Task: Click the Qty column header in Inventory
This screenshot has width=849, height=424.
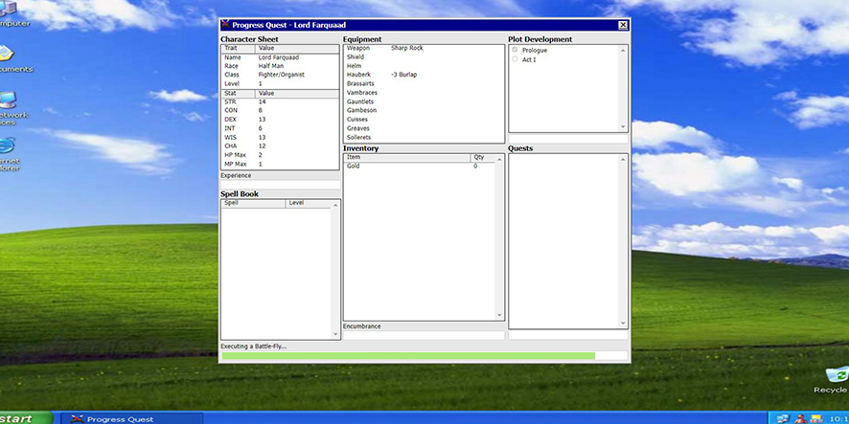Action: click(482, 157)
